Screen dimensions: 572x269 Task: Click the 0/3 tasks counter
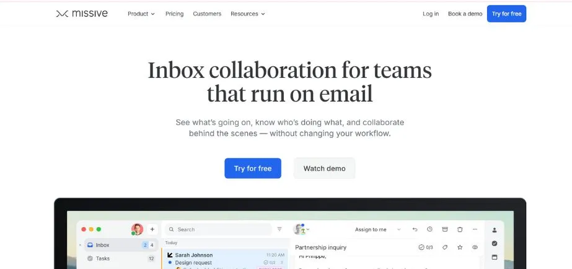click(x=426, y=247)
